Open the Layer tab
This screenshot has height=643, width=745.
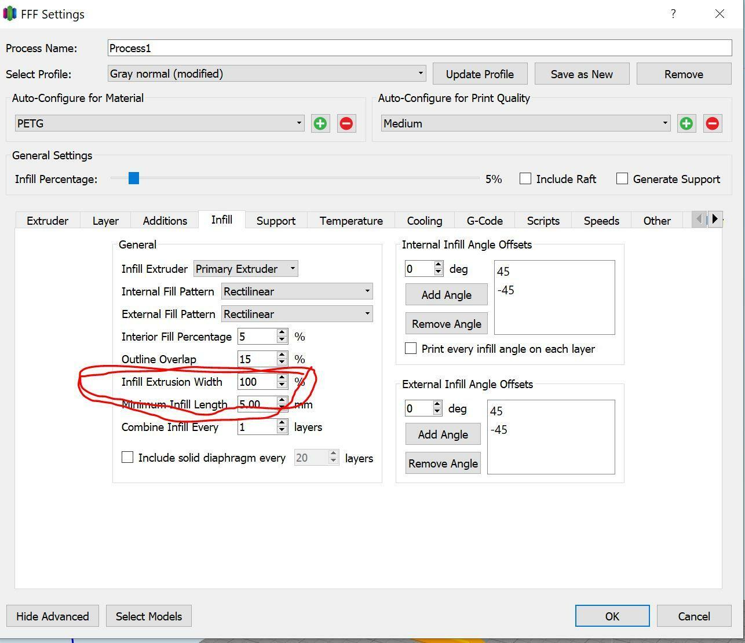click(105, 221)
